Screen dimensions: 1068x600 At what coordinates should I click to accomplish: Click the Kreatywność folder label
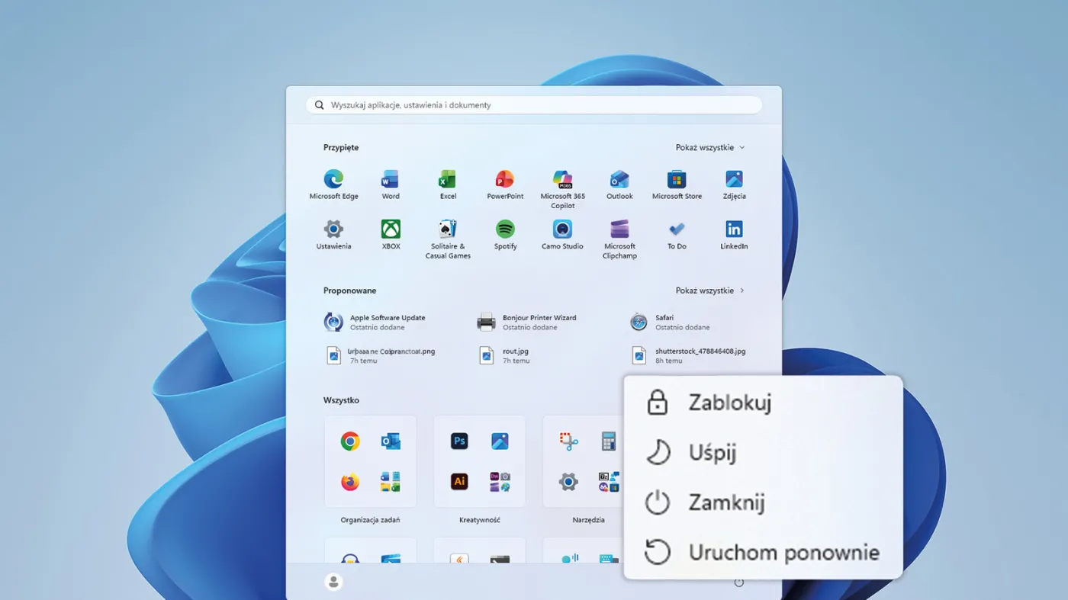(480, 520)
